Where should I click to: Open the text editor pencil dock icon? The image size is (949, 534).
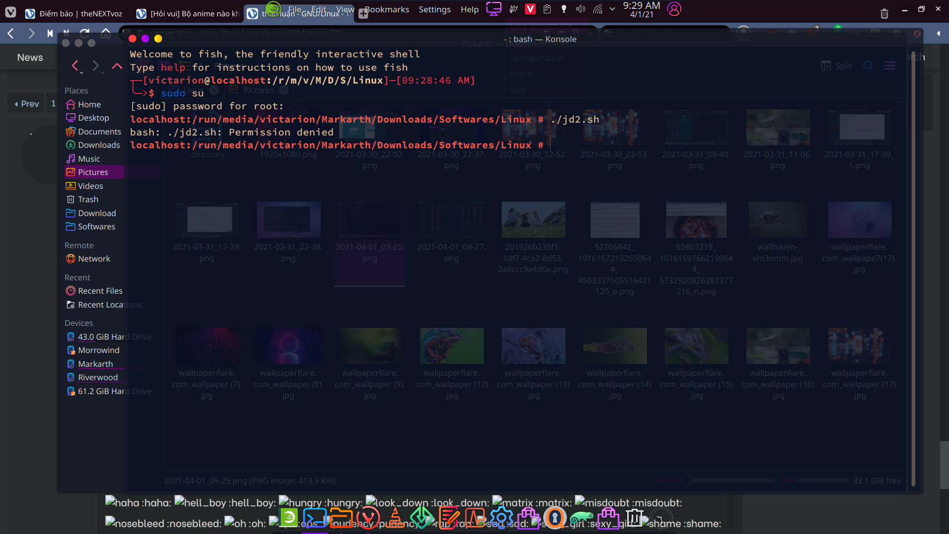tap(448, 518)
